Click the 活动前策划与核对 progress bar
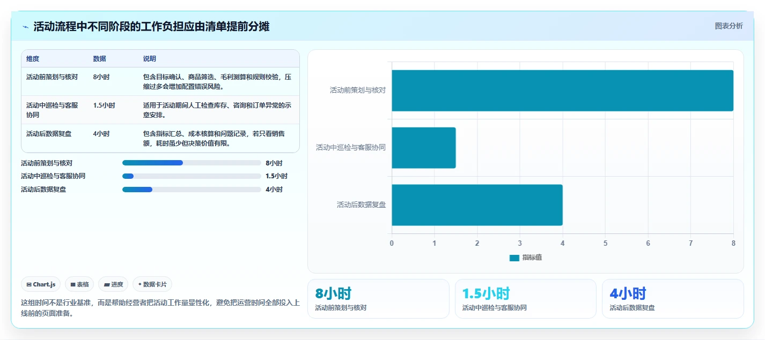The image size is (765, 340). click(x=192, y=163)
